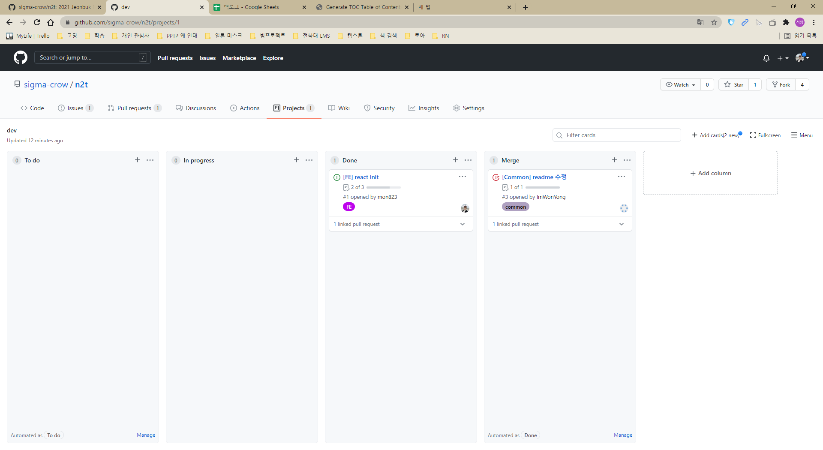Open global Issues in top navigation
The image size is (823, 450).
207,58
